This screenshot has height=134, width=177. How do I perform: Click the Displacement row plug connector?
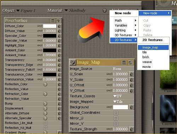pyautogui.click(x=59, y=109)
